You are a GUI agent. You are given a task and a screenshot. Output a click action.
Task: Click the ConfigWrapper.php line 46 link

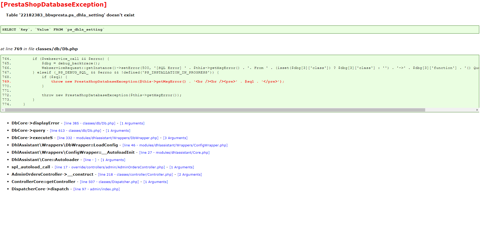175,145
